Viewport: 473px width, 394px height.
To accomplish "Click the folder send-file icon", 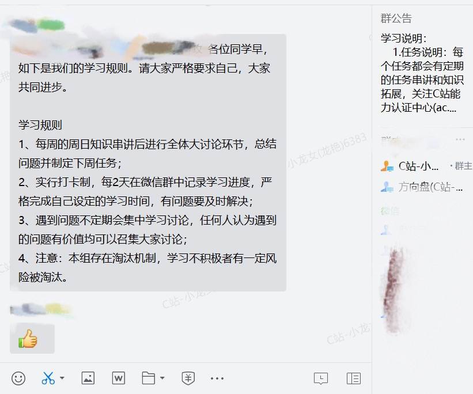I will [149, 378].
